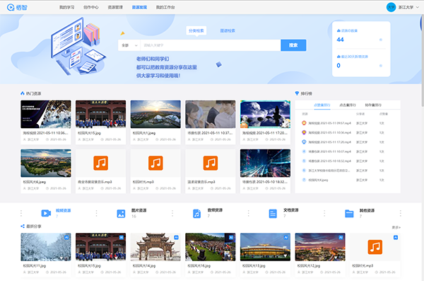The height and width of the screenshot is (281, 424).
Task: Click the blue third-place medal in 排行榜
Action: 304,142
